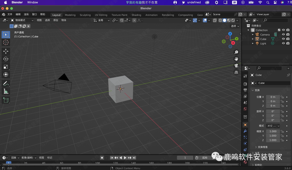Activate the Rotate tool
Screen dimensions: 292x170
click(6, 59)
